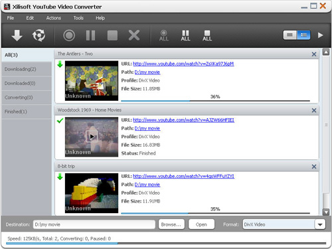Viewport: 332px width, 249px height.
Task: Click the start record circle icon
Action: click(69, 35)
